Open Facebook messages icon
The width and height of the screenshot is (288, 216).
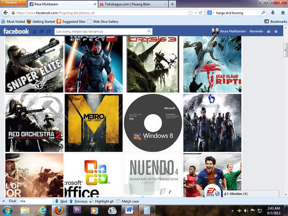point(42,31)
